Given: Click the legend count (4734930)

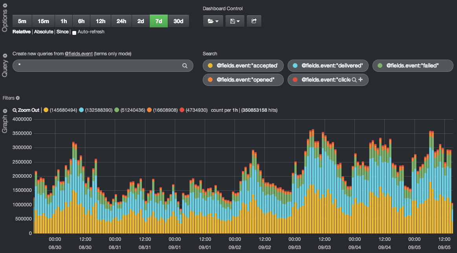Looking at the screenshot, I should point(197,110).
